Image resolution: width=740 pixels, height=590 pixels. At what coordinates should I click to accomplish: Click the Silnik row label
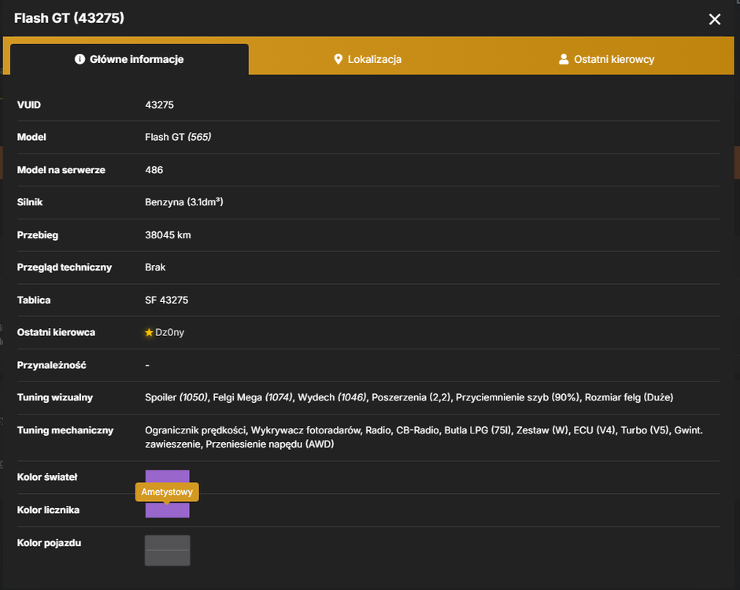pos(30,202)
